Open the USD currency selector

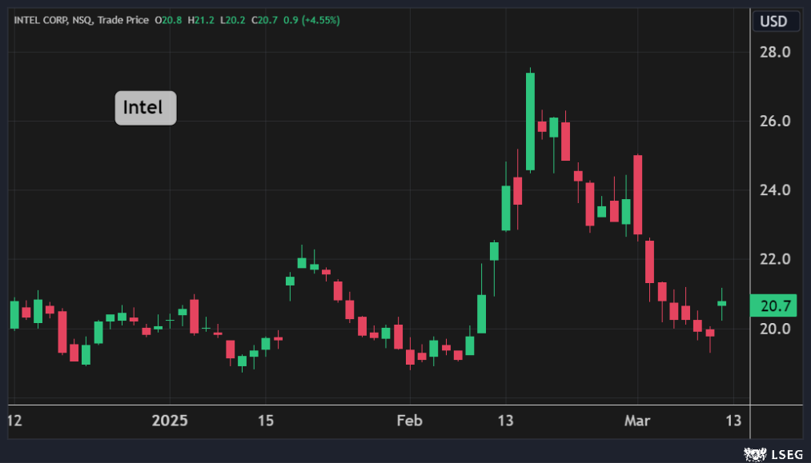774,22
